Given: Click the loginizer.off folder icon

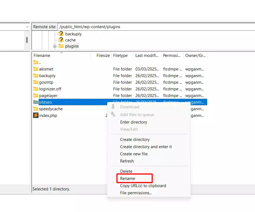Looking at the screenshot, I should point(36,89).
